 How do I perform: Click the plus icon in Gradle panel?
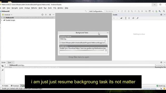tap(114, 18)
